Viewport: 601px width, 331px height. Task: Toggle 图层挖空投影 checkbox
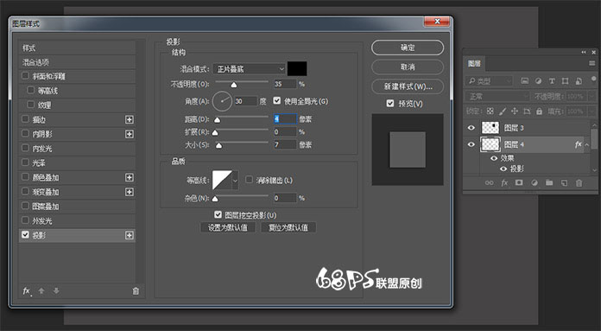click(218, 215)
